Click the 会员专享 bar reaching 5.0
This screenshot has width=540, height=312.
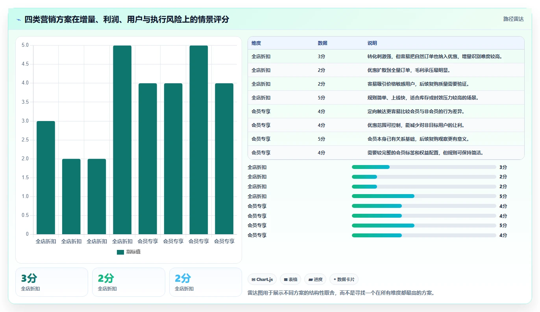click(x=198, y=140)
